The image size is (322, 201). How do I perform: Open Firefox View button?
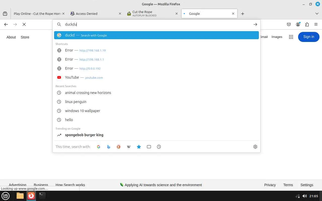click(5, 14)
